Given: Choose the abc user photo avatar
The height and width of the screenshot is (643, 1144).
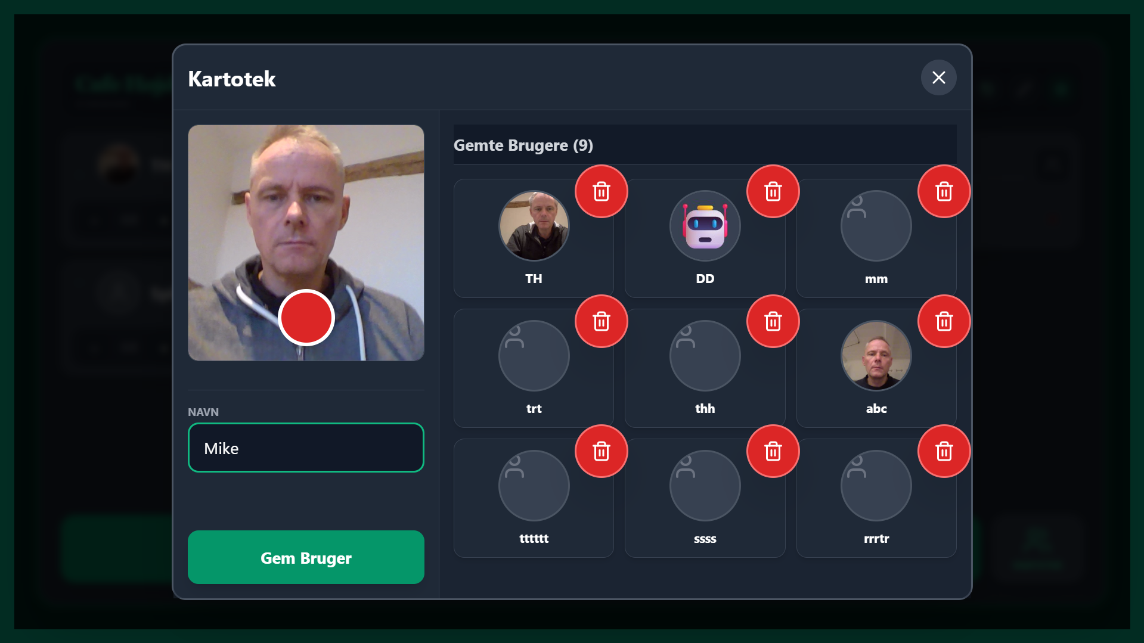Looking at the screenshot, I should [x=876, y=356].
